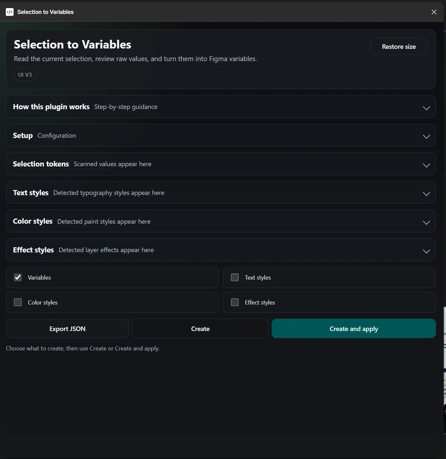Viewport: 446px width, 459px height.
Task: Click the Create and apply button
Action: (x=354, y=329)
